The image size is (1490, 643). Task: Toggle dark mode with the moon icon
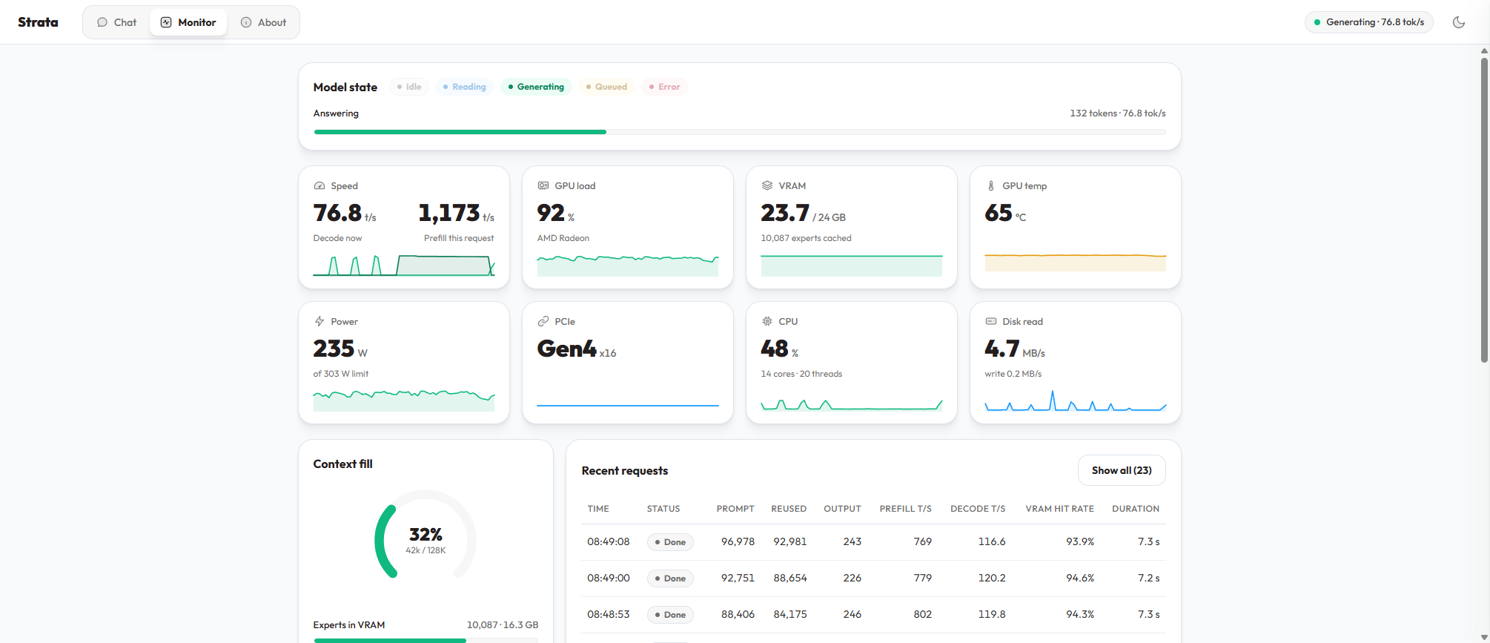1458,22
